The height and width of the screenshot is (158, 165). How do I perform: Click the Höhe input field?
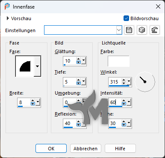(x=115, y=123)
